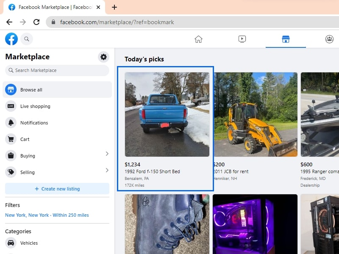The width and height of the screenshot is (339, 254).
Task: Click the Notifications bell icon
Action: 11,123
